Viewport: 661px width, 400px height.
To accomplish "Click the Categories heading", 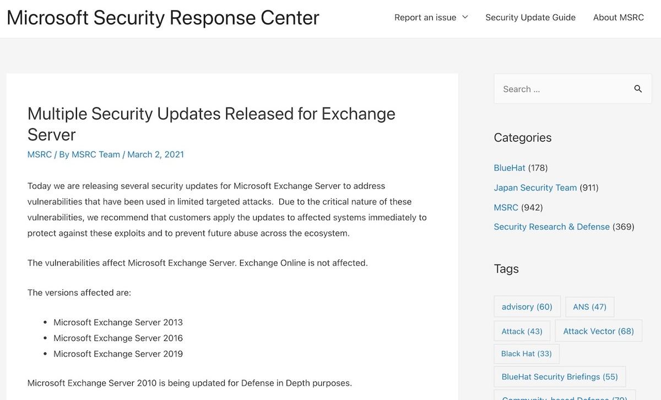I will 523,138.
